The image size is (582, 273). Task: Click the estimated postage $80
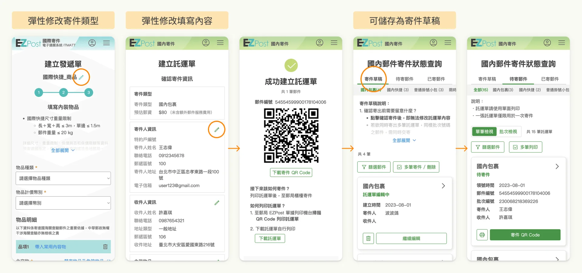coord(163,112)
